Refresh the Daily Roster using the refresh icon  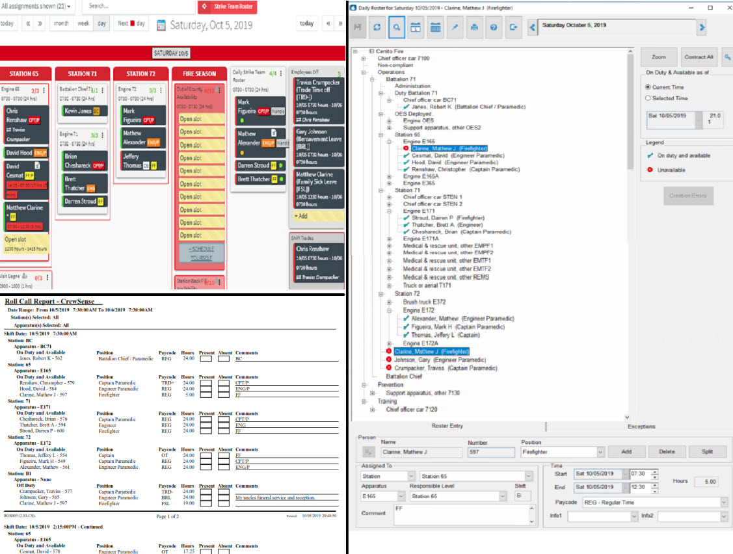[x=377, y=27]
